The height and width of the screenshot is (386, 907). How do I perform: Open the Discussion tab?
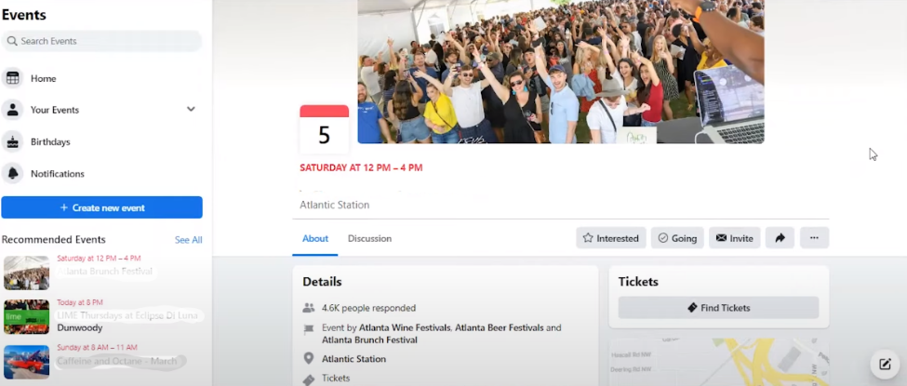pos(369,238)
